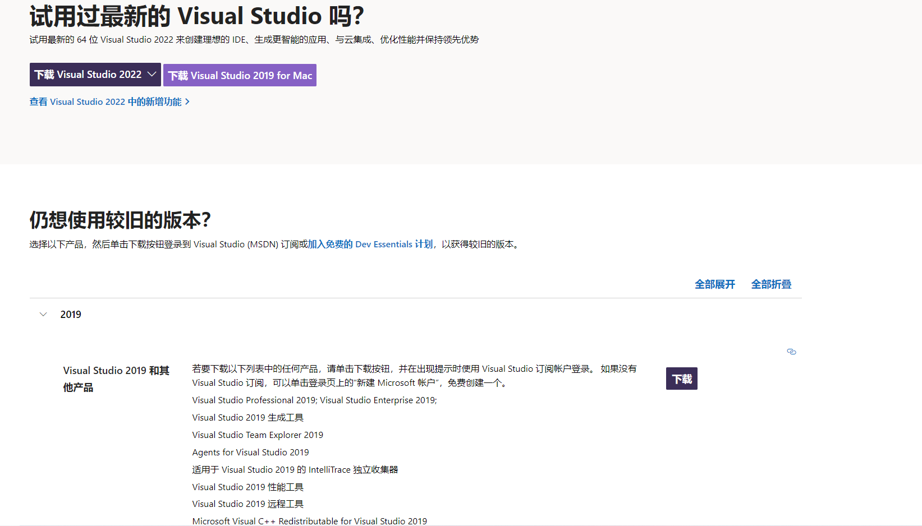
Task: Click the 2019 section heading label
Action: click(x=71, y=315)
